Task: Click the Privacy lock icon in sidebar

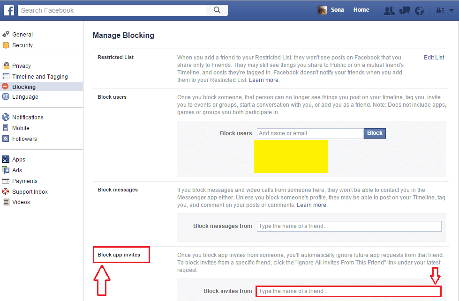Action: (x=6, y=66)
